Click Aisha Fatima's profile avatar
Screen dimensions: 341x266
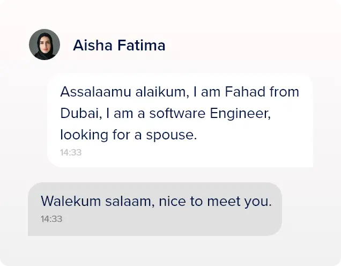click(45, 45)
